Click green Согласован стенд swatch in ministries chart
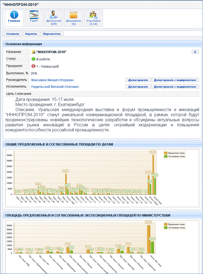 [166, 228]
